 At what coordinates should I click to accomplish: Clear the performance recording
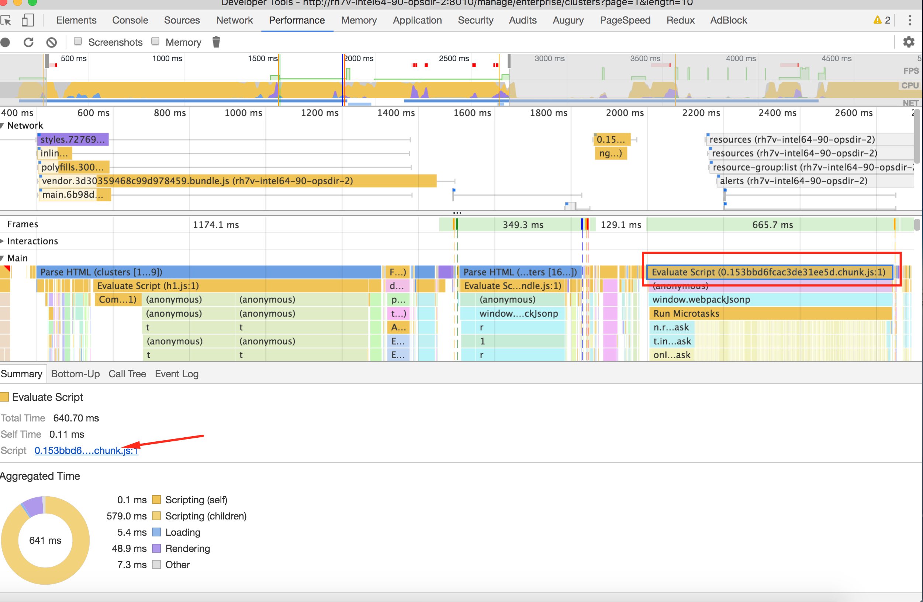(x=52, y=42)
